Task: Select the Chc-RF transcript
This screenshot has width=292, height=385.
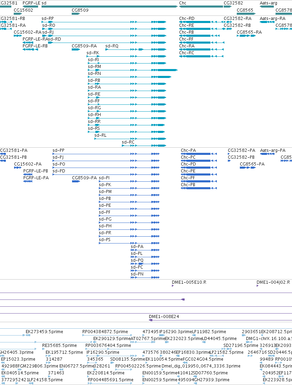Action: [186, 39]
